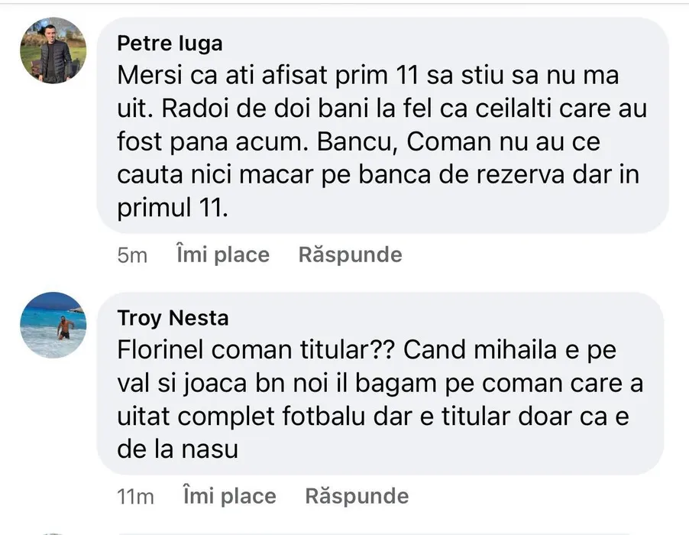Hit Răspunde below Troy Nesta's comment
Image resolution: width=689 pixels, height=535 pixels.
click(x=357, y=496)
